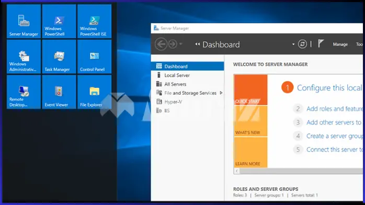Click the Server Manager title bar icon
Image resolution: width=365 pixels, height=205 pixels.
(x=156, y=28)
